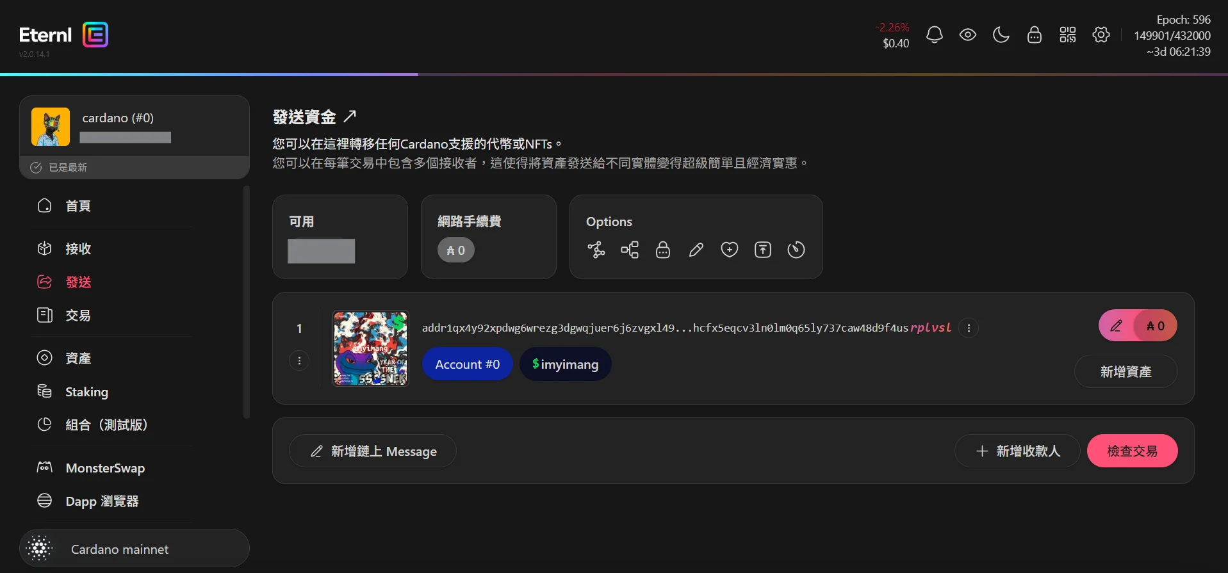Click the sidebar scrollbar

[247, 302]
